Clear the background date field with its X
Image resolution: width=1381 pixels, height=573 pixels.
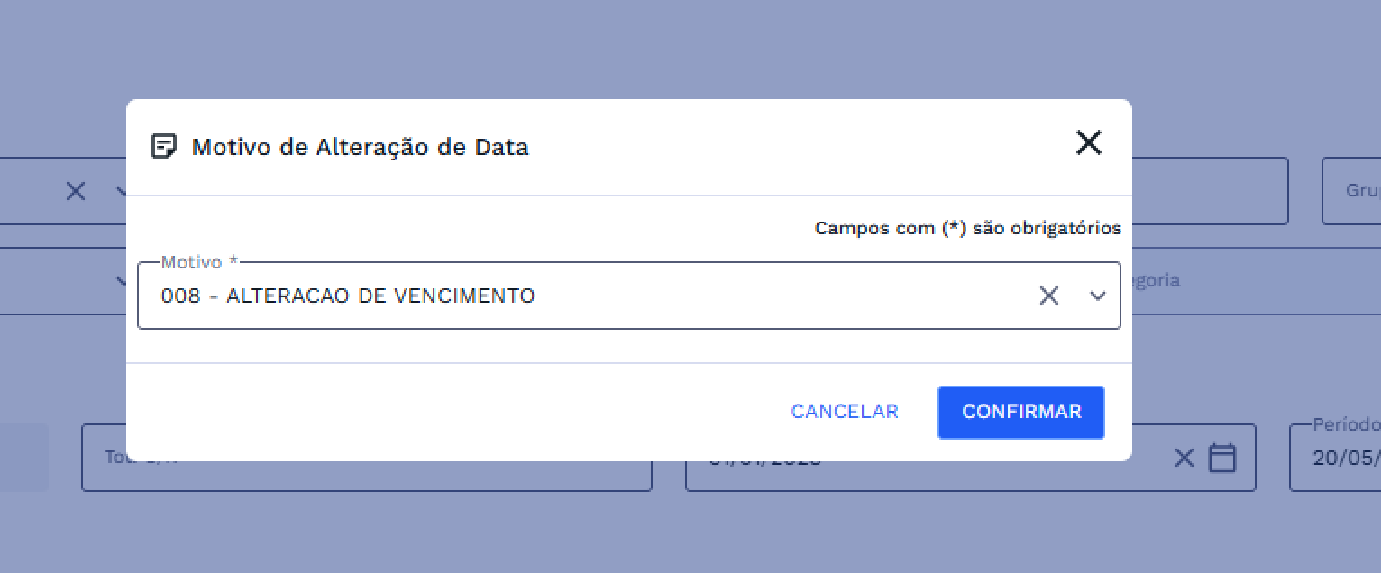[1184, 458]
